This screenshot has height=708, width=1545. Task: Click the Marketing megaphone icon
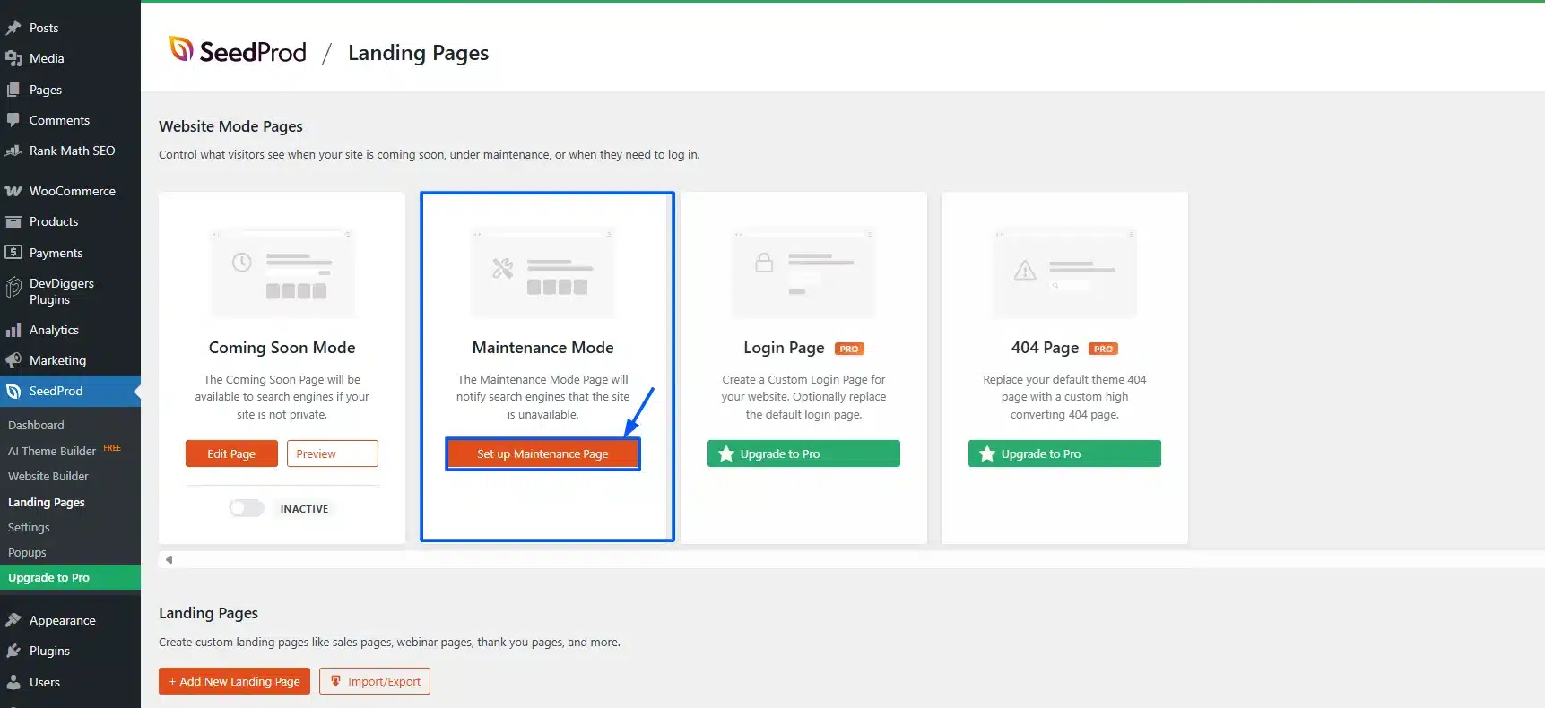pos(13,360)
